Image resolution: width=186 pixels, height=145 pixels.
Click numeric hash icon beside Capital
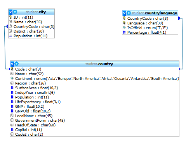point(12,129)
